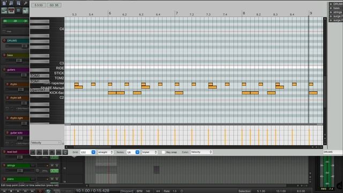Open project settings wrench icon
Viewport: 343px width, 193px height.
tap(25, 3)
